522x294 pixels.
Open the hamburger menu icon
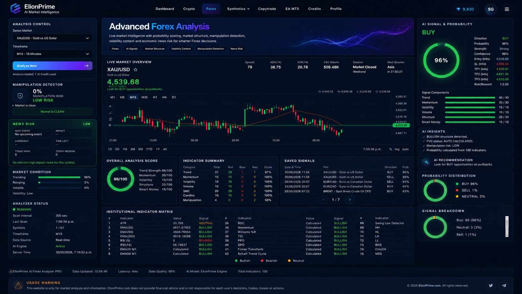pos(507,9)
